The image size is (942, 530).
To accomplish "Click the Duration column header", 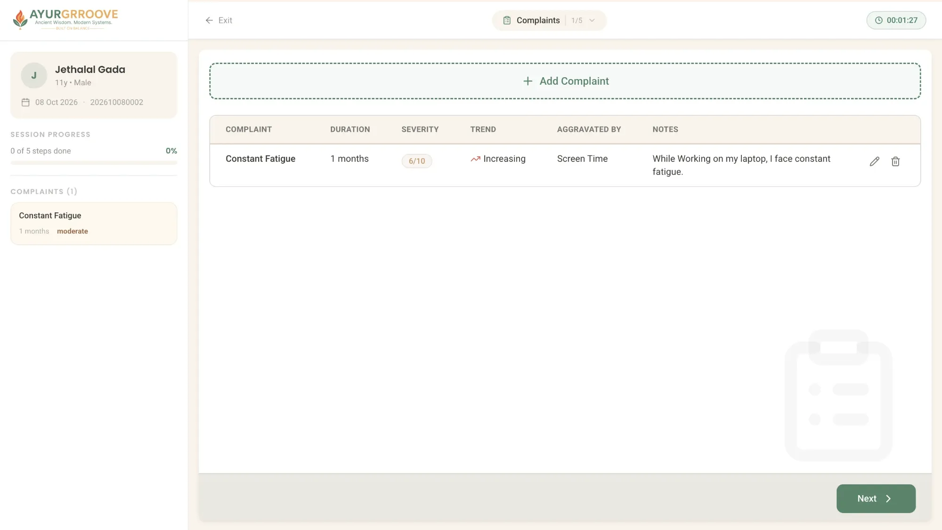I will 350,129.
